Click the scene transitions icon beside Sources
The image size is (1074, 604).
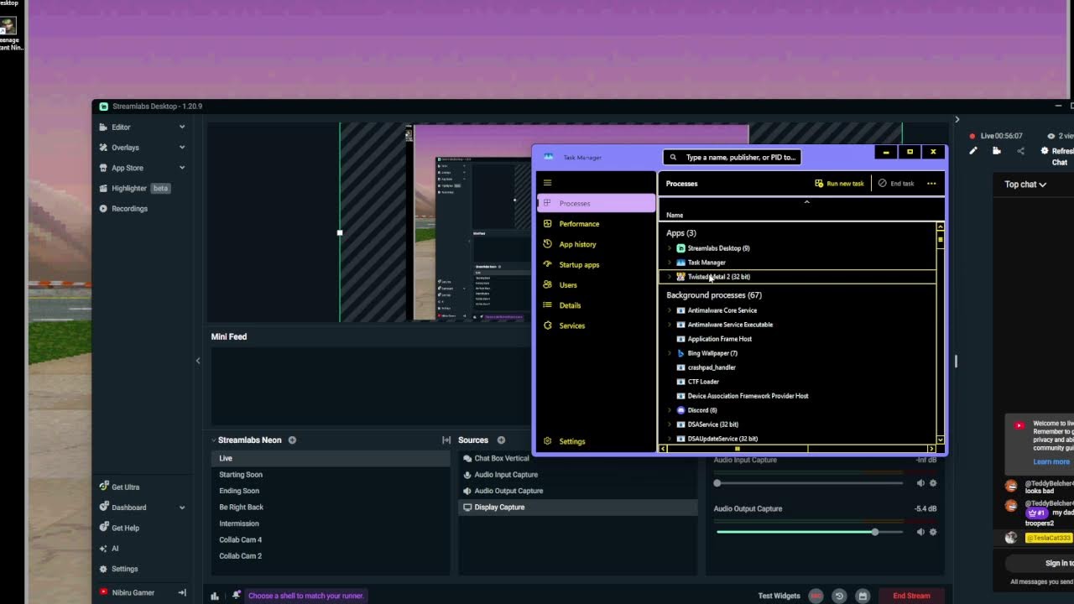(x=446, y=440)
